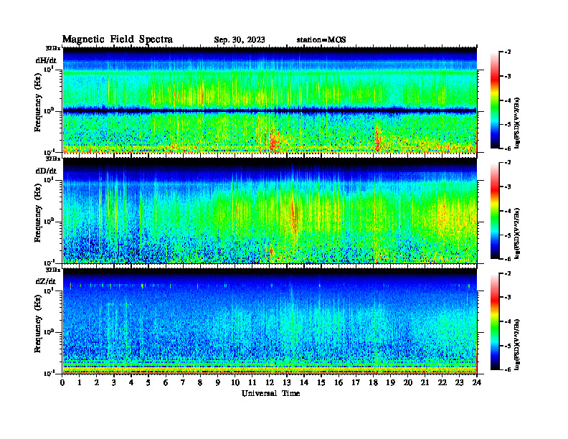Image resolution: width=568 pixels, height=439 pixels.
Task: Click the "Magnetic Field Spectra" title
Action: pyautogui.click(x=118, y=39)
